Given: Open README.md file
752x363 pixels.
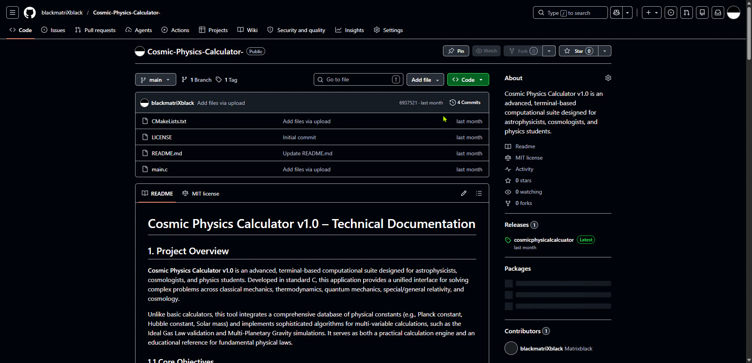Looking at the screenshot, I should pos(167,153).
